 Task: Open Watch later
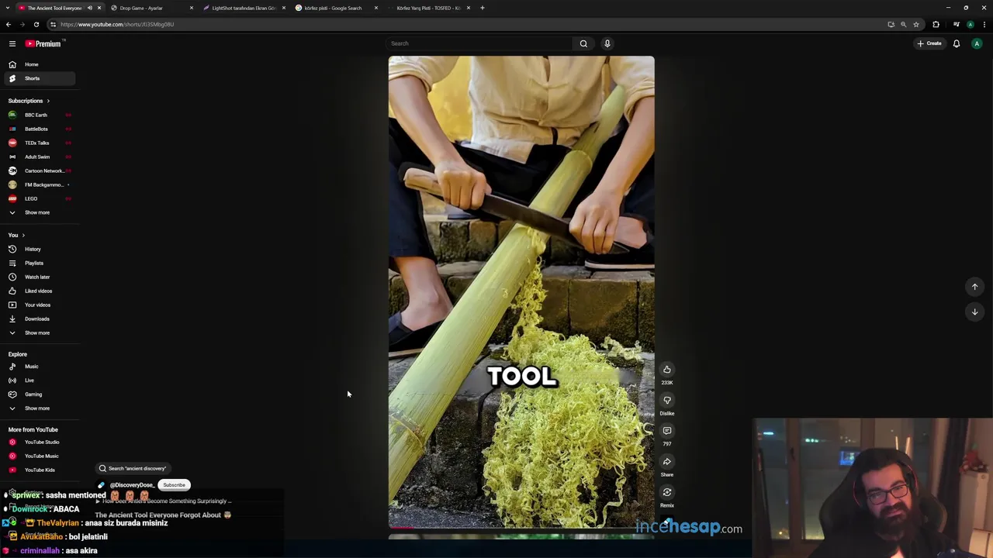click(38, 277)
